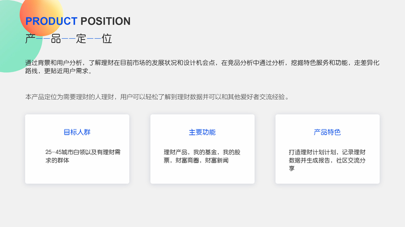
Task: Click the "位" character in the subtitle
Action: pyautogui.click(x=107, y=39)
